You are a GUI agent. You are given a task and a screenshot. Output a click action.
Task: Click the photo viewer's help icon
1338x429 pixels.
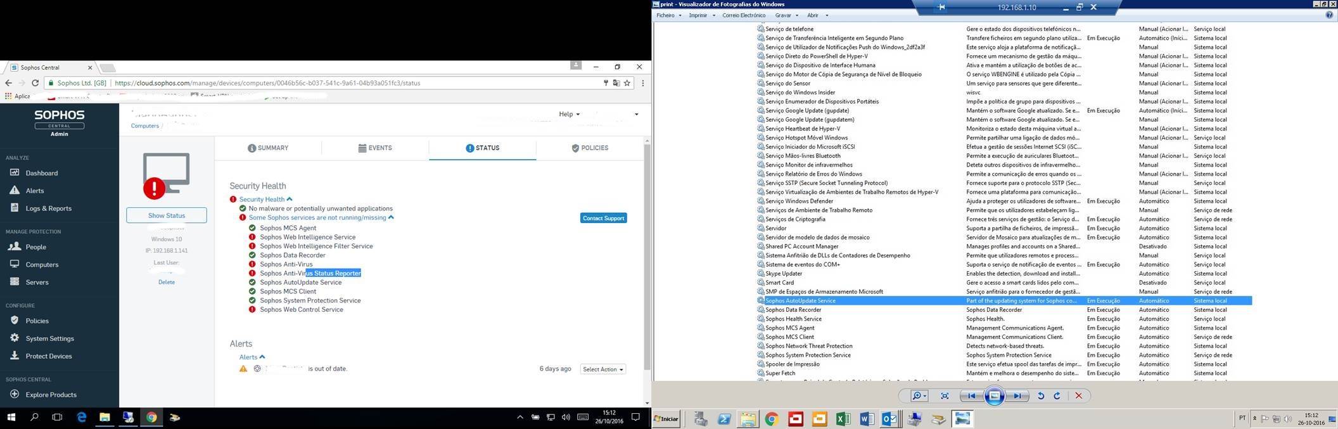coord(1329,15)
